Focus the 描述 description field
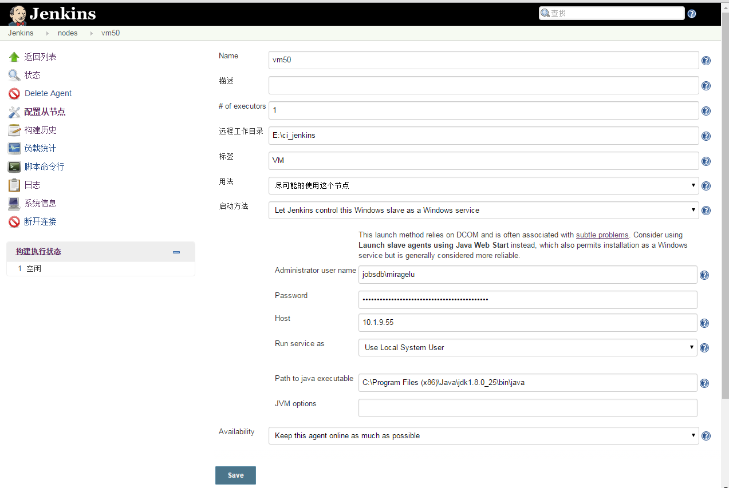 [483, 85]
